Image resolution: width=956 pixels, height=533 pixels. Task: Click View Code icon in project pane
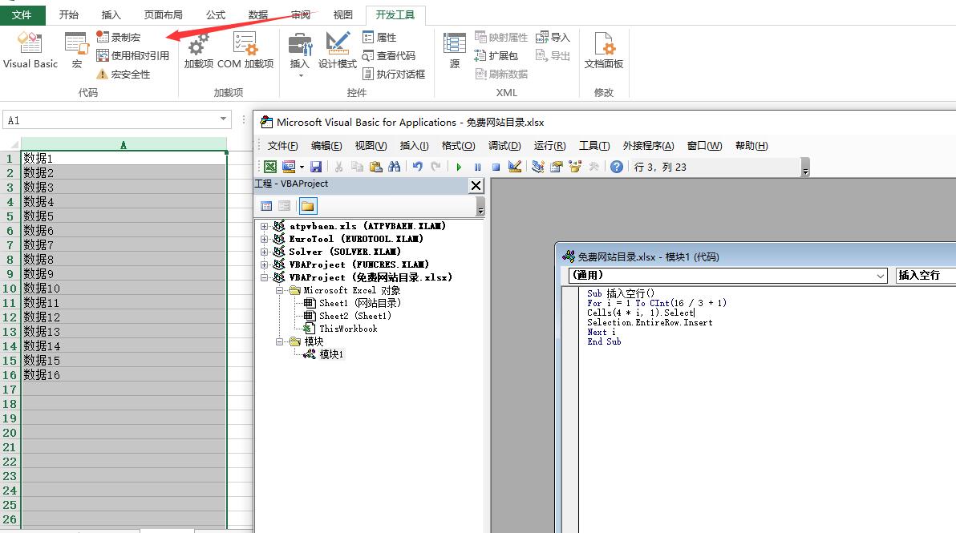[x=266, y=206]
